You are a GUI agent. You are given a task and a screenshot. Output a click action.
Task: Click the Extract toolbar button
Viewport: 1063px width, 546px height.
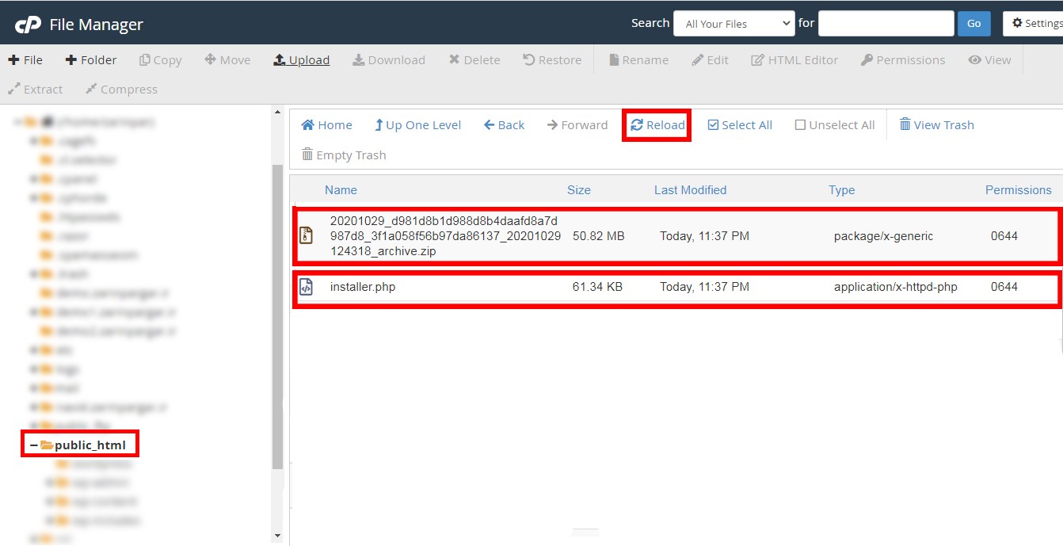click(x=35, y=90)
